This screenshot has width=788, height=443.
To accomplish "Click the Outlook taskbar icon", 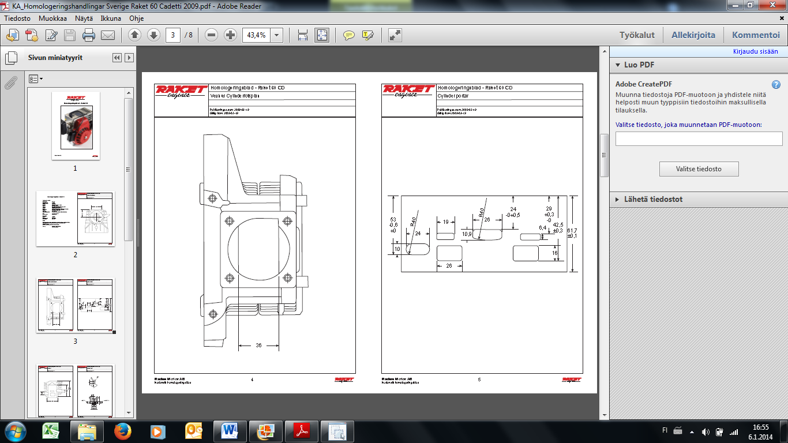I will coord(194,431).
